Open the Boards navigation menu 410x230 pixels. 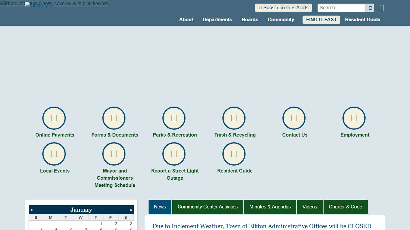pos(250,19)
